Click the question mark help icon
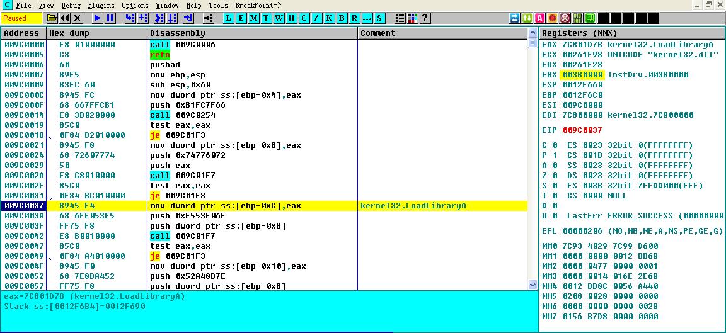The height and width of the screenshot is (333, 726). pos(425,18)
